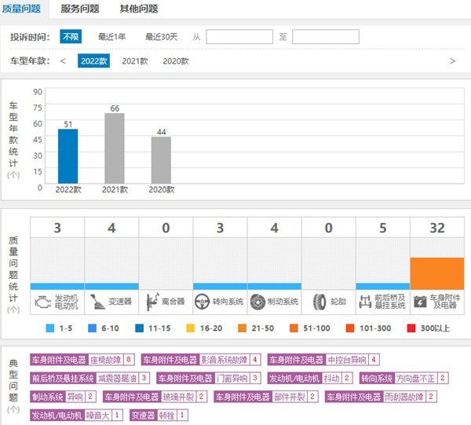Select the steering system (转向系统) icon
This screenshot has width=471, height=425.
205,301
